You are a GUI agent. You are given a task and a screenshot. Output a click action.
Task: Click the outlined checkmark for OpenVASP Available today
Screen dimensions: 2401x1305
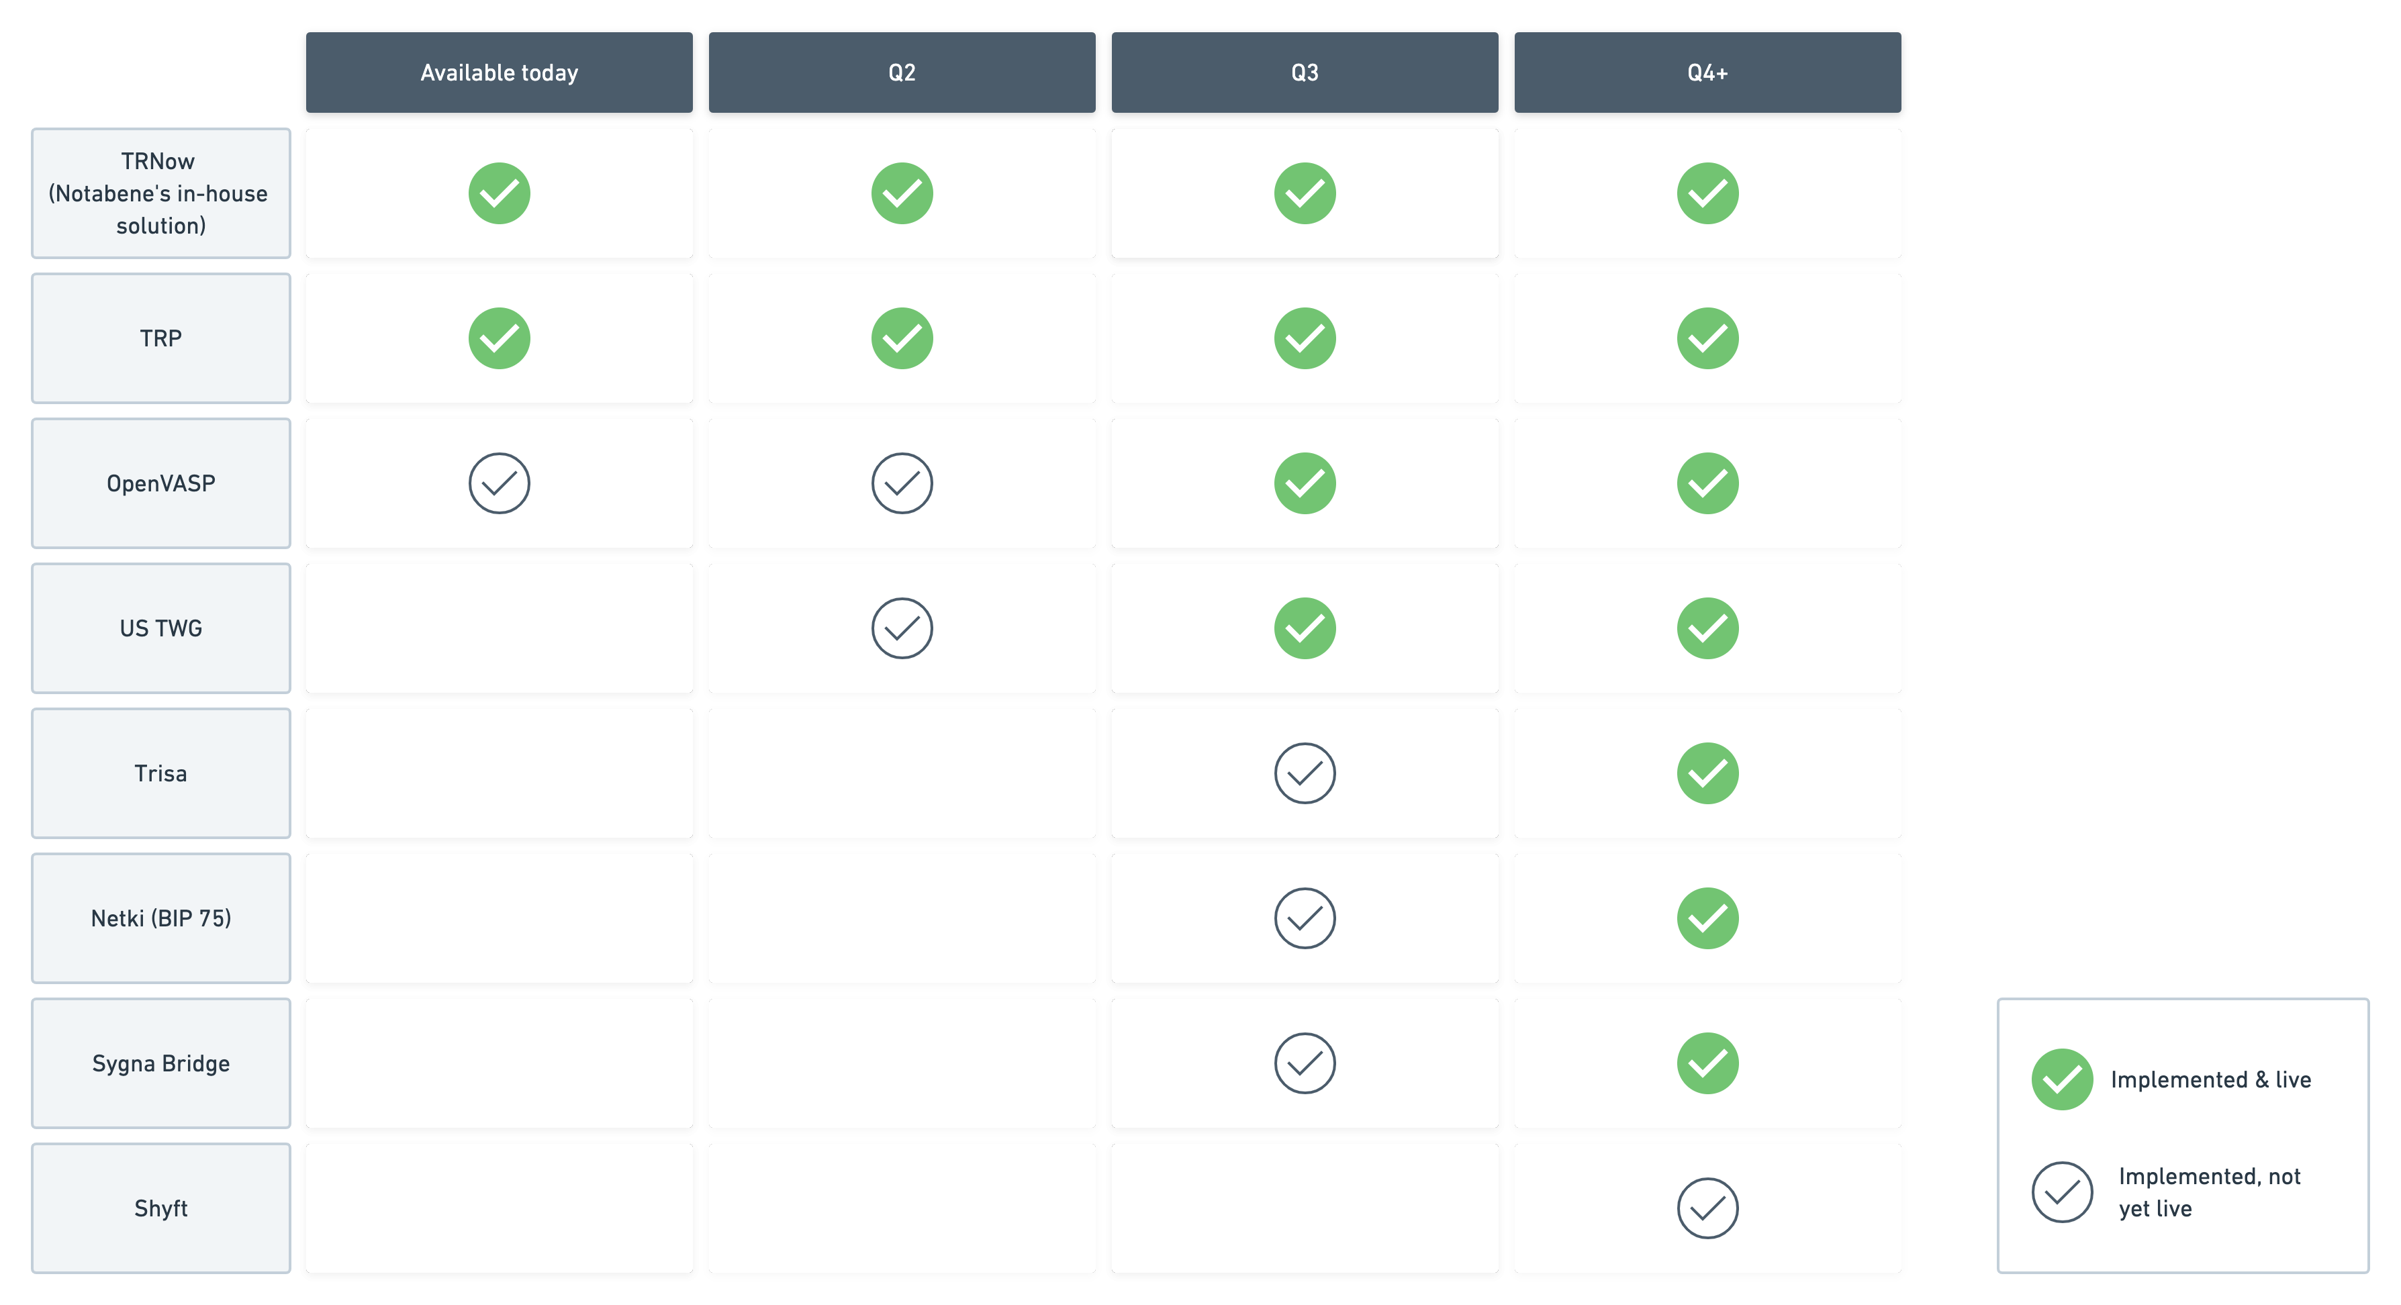(x=499, y=483)
